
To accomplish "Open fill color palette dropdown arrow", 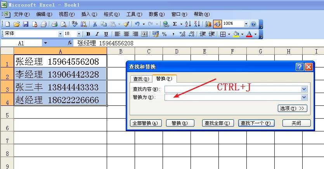I will pyautogui.click(x=242, y=34).
